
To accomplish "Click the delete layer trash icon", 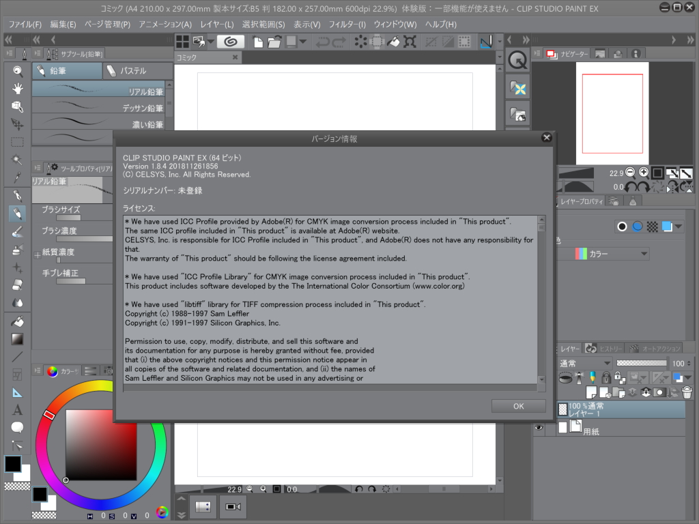I will [687, 392].
